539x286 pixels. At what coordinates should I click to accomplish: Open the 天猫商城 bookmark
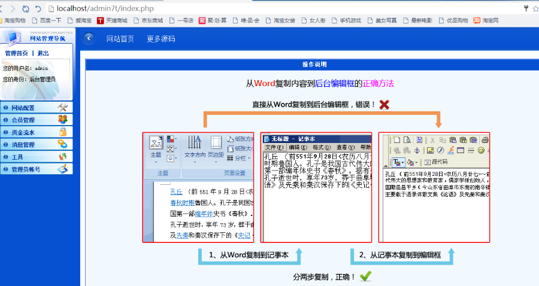[112, 20]
